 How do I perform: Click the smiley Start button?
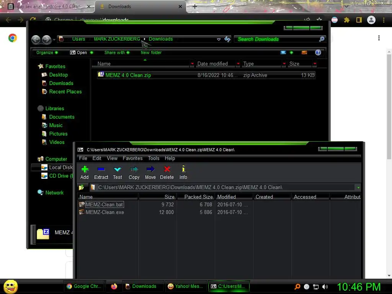coord(10,286)
